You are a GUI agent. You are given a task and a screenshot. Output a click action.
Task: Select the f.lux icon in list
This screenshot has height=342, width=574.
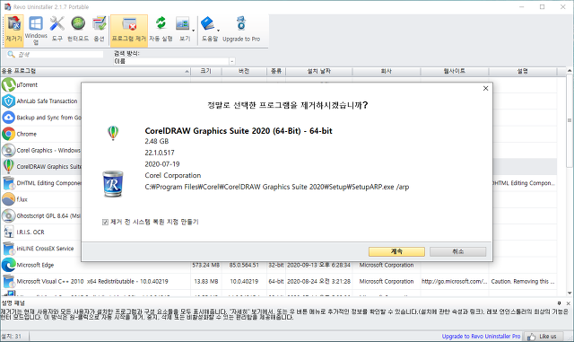click(x=8, y=199)
